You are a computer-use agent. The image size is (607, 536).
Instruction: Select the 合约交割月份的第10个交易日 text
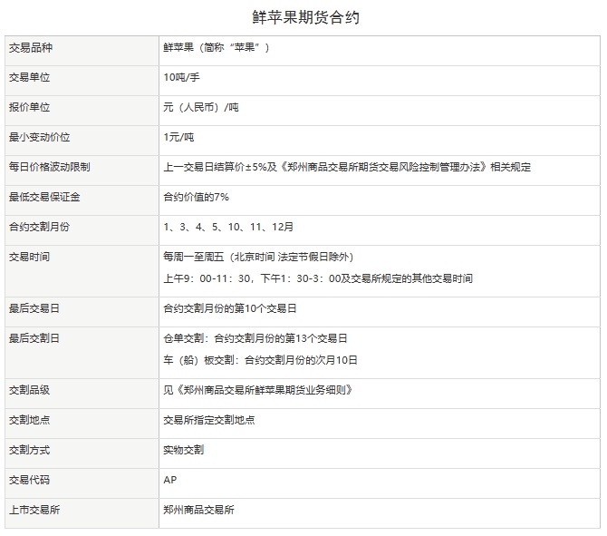pos(229,308)
